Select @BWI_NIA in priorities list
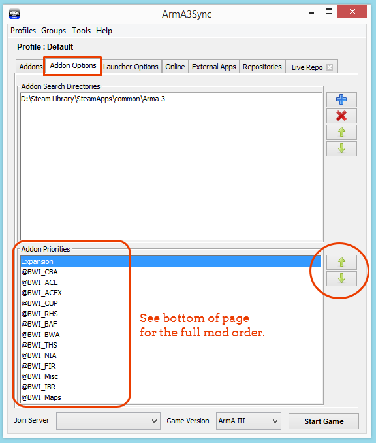The height and width of the screenshot is (443, 376). (170, 355)
